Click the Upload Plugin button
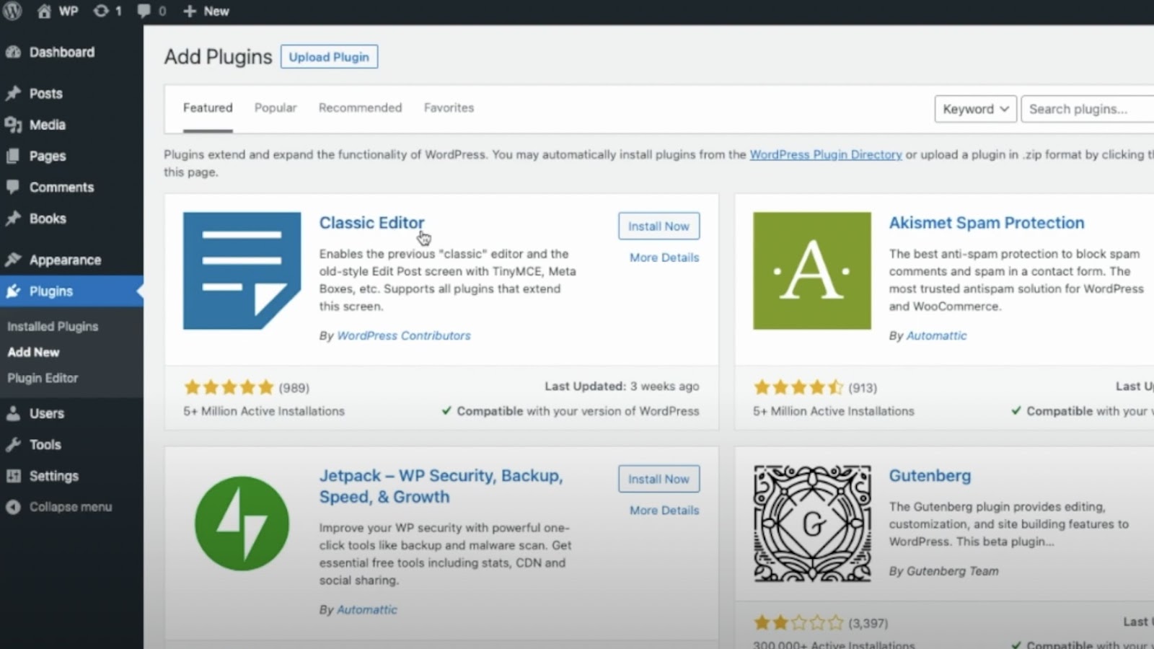This screenshot has height=649, width=1154. 329,57
